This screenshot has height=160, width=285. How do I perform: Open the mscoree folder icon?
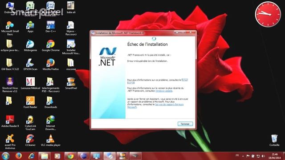(x=71, y=64)
